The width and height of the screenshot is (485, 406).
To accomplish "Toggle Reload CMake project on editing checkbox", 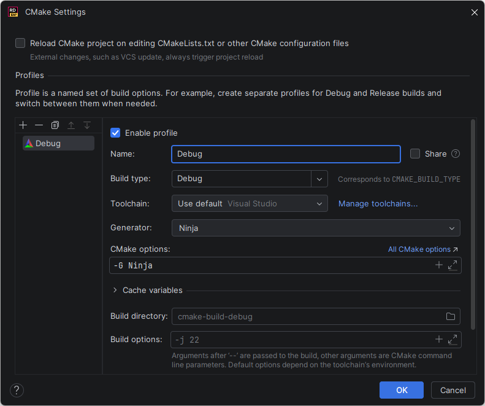I will tap(20, 43).
